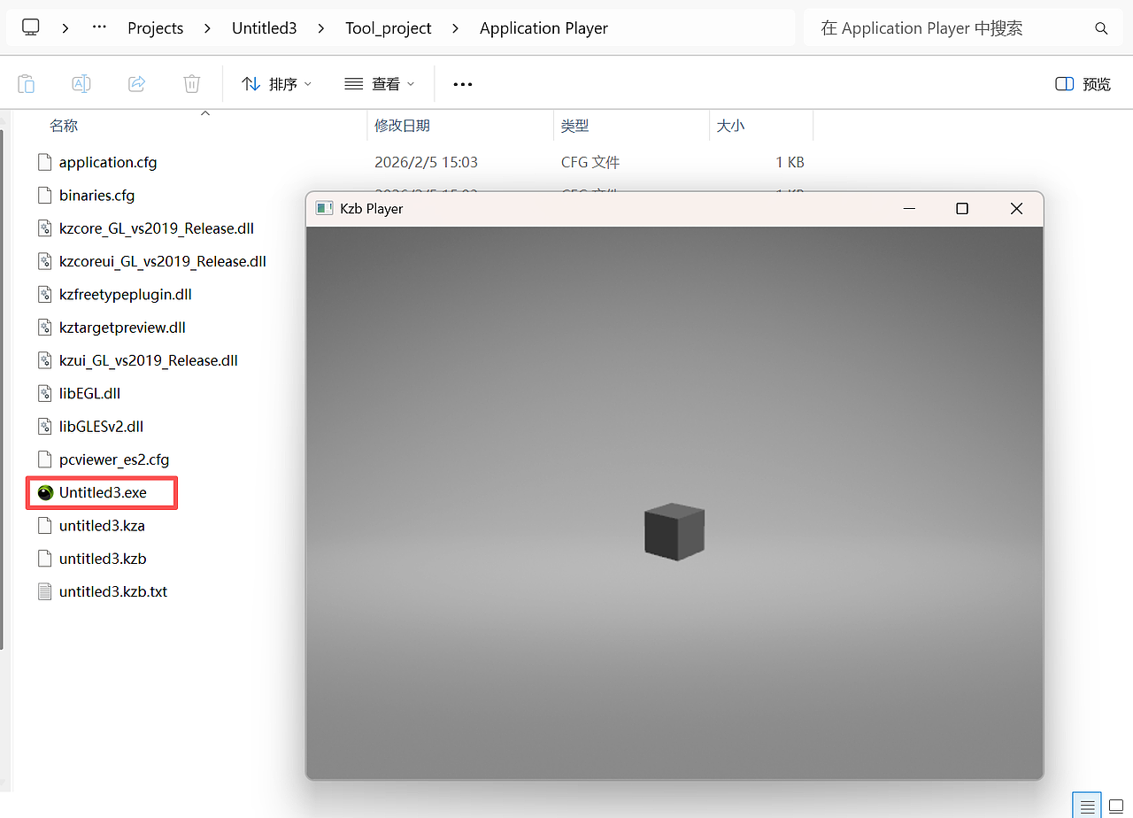Select the Untitled3.exe file
Screen dimensions: 1133x818
click(103, 492)
